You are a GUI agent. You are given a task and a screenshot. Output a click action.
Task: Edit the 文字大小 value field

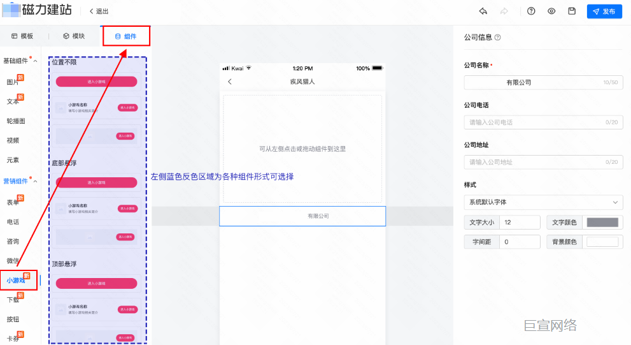(x=520, y=222)
